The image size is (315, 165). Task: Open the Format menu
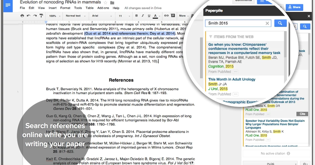(65, 8)
